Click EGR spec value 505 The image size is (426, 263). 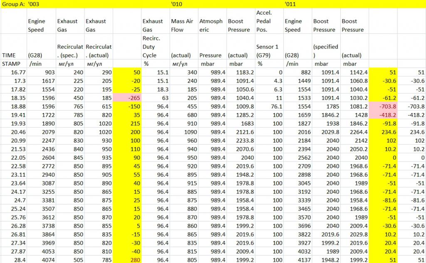[x=70, y=260]
